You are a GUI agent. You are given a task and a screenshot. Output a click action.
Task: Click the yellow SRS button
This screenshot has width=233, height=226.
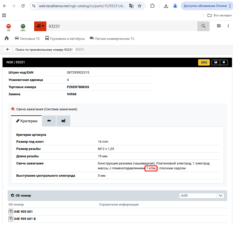point(204,62)
